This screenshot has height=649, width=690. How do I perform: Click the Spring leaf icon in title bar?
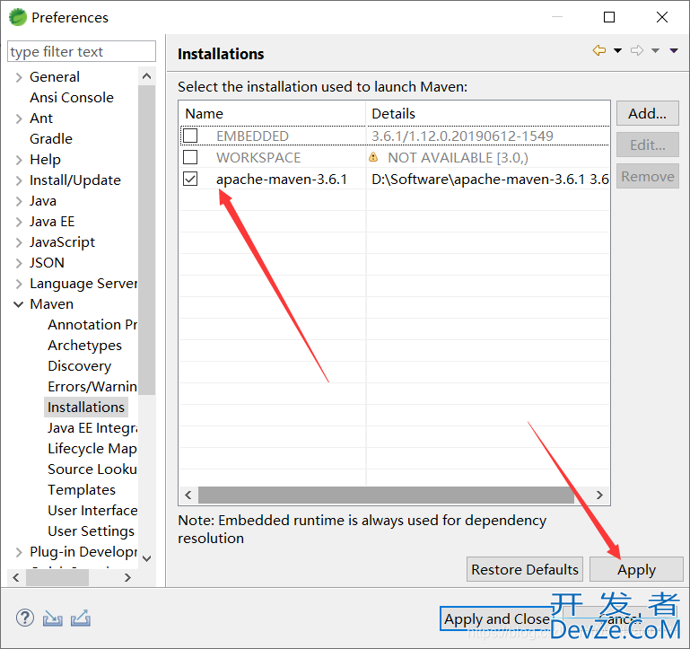18,17
